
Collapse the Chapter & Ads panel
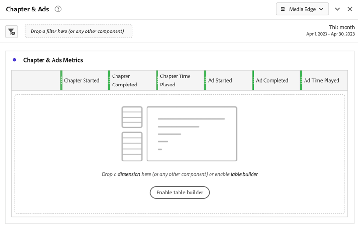pos(337,9)
